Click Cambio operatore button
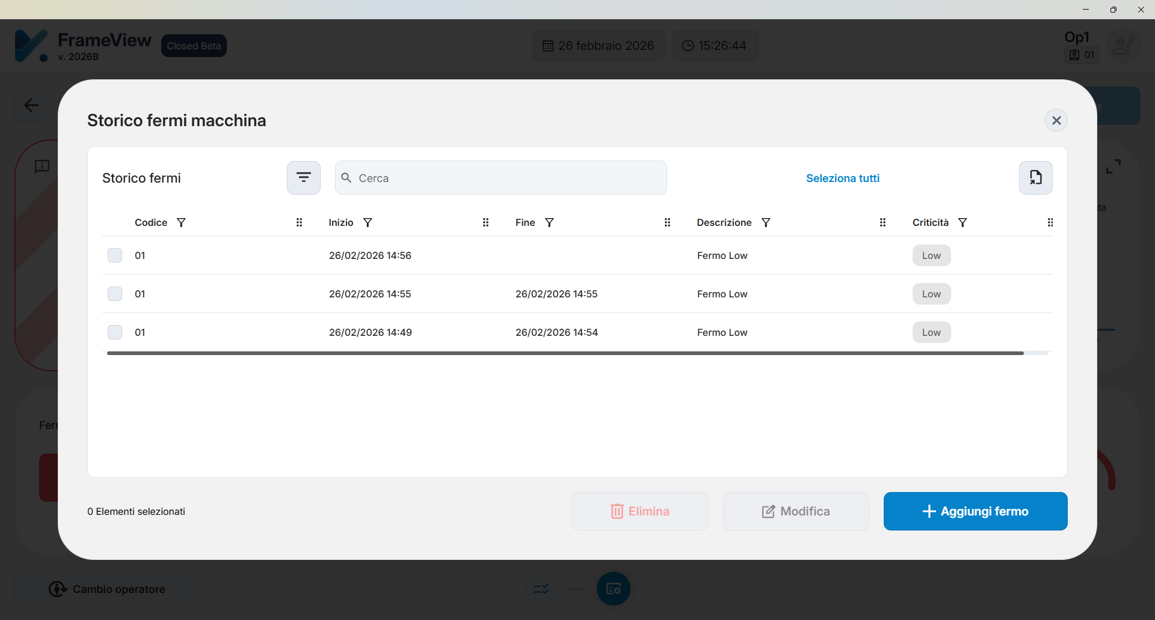 coord(107,589)
